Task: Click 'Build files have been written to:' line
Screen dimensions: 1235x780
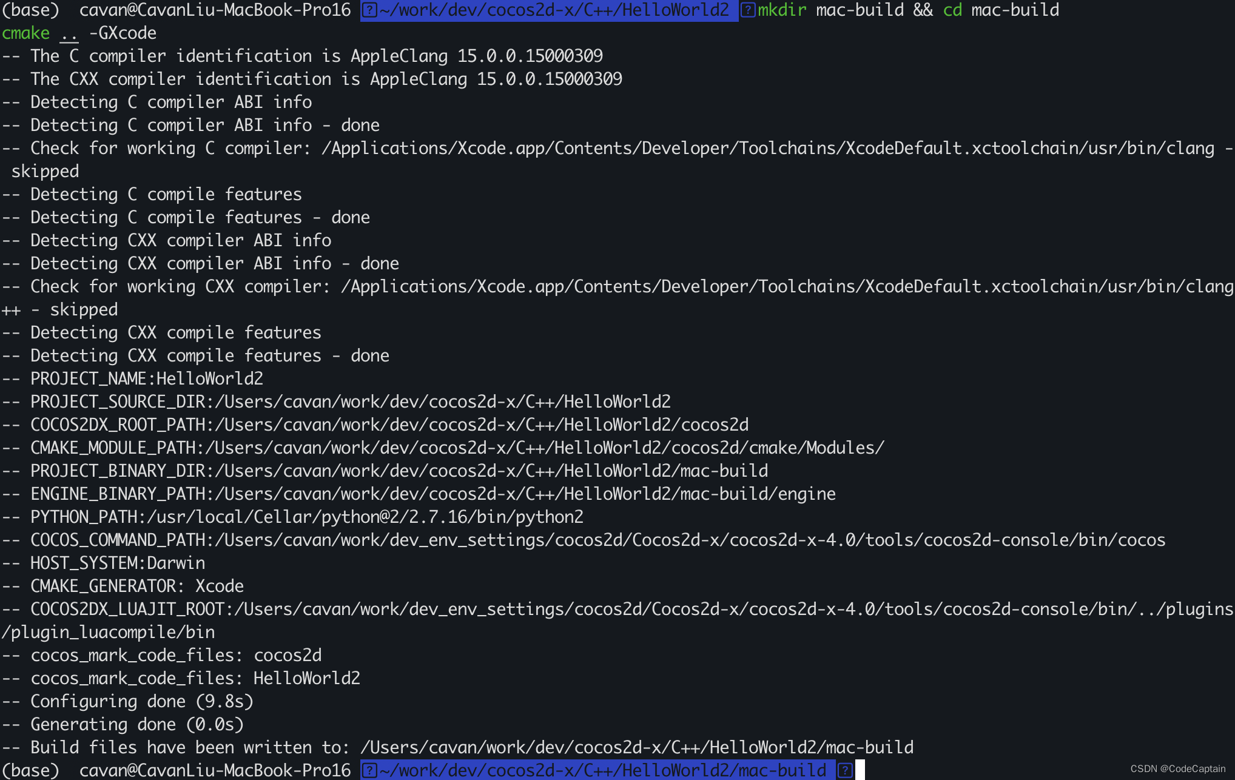Action: pos(457,748)
